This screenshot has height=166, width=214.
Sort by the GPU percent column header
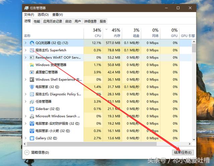pyautogui.click(x=170, y=33)
